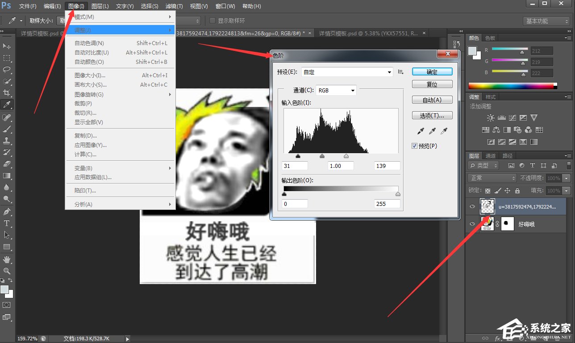This screenshot has height=343, width=575.
Task: Open the Curves adjustment icon
Action: [x=512, y=118]
